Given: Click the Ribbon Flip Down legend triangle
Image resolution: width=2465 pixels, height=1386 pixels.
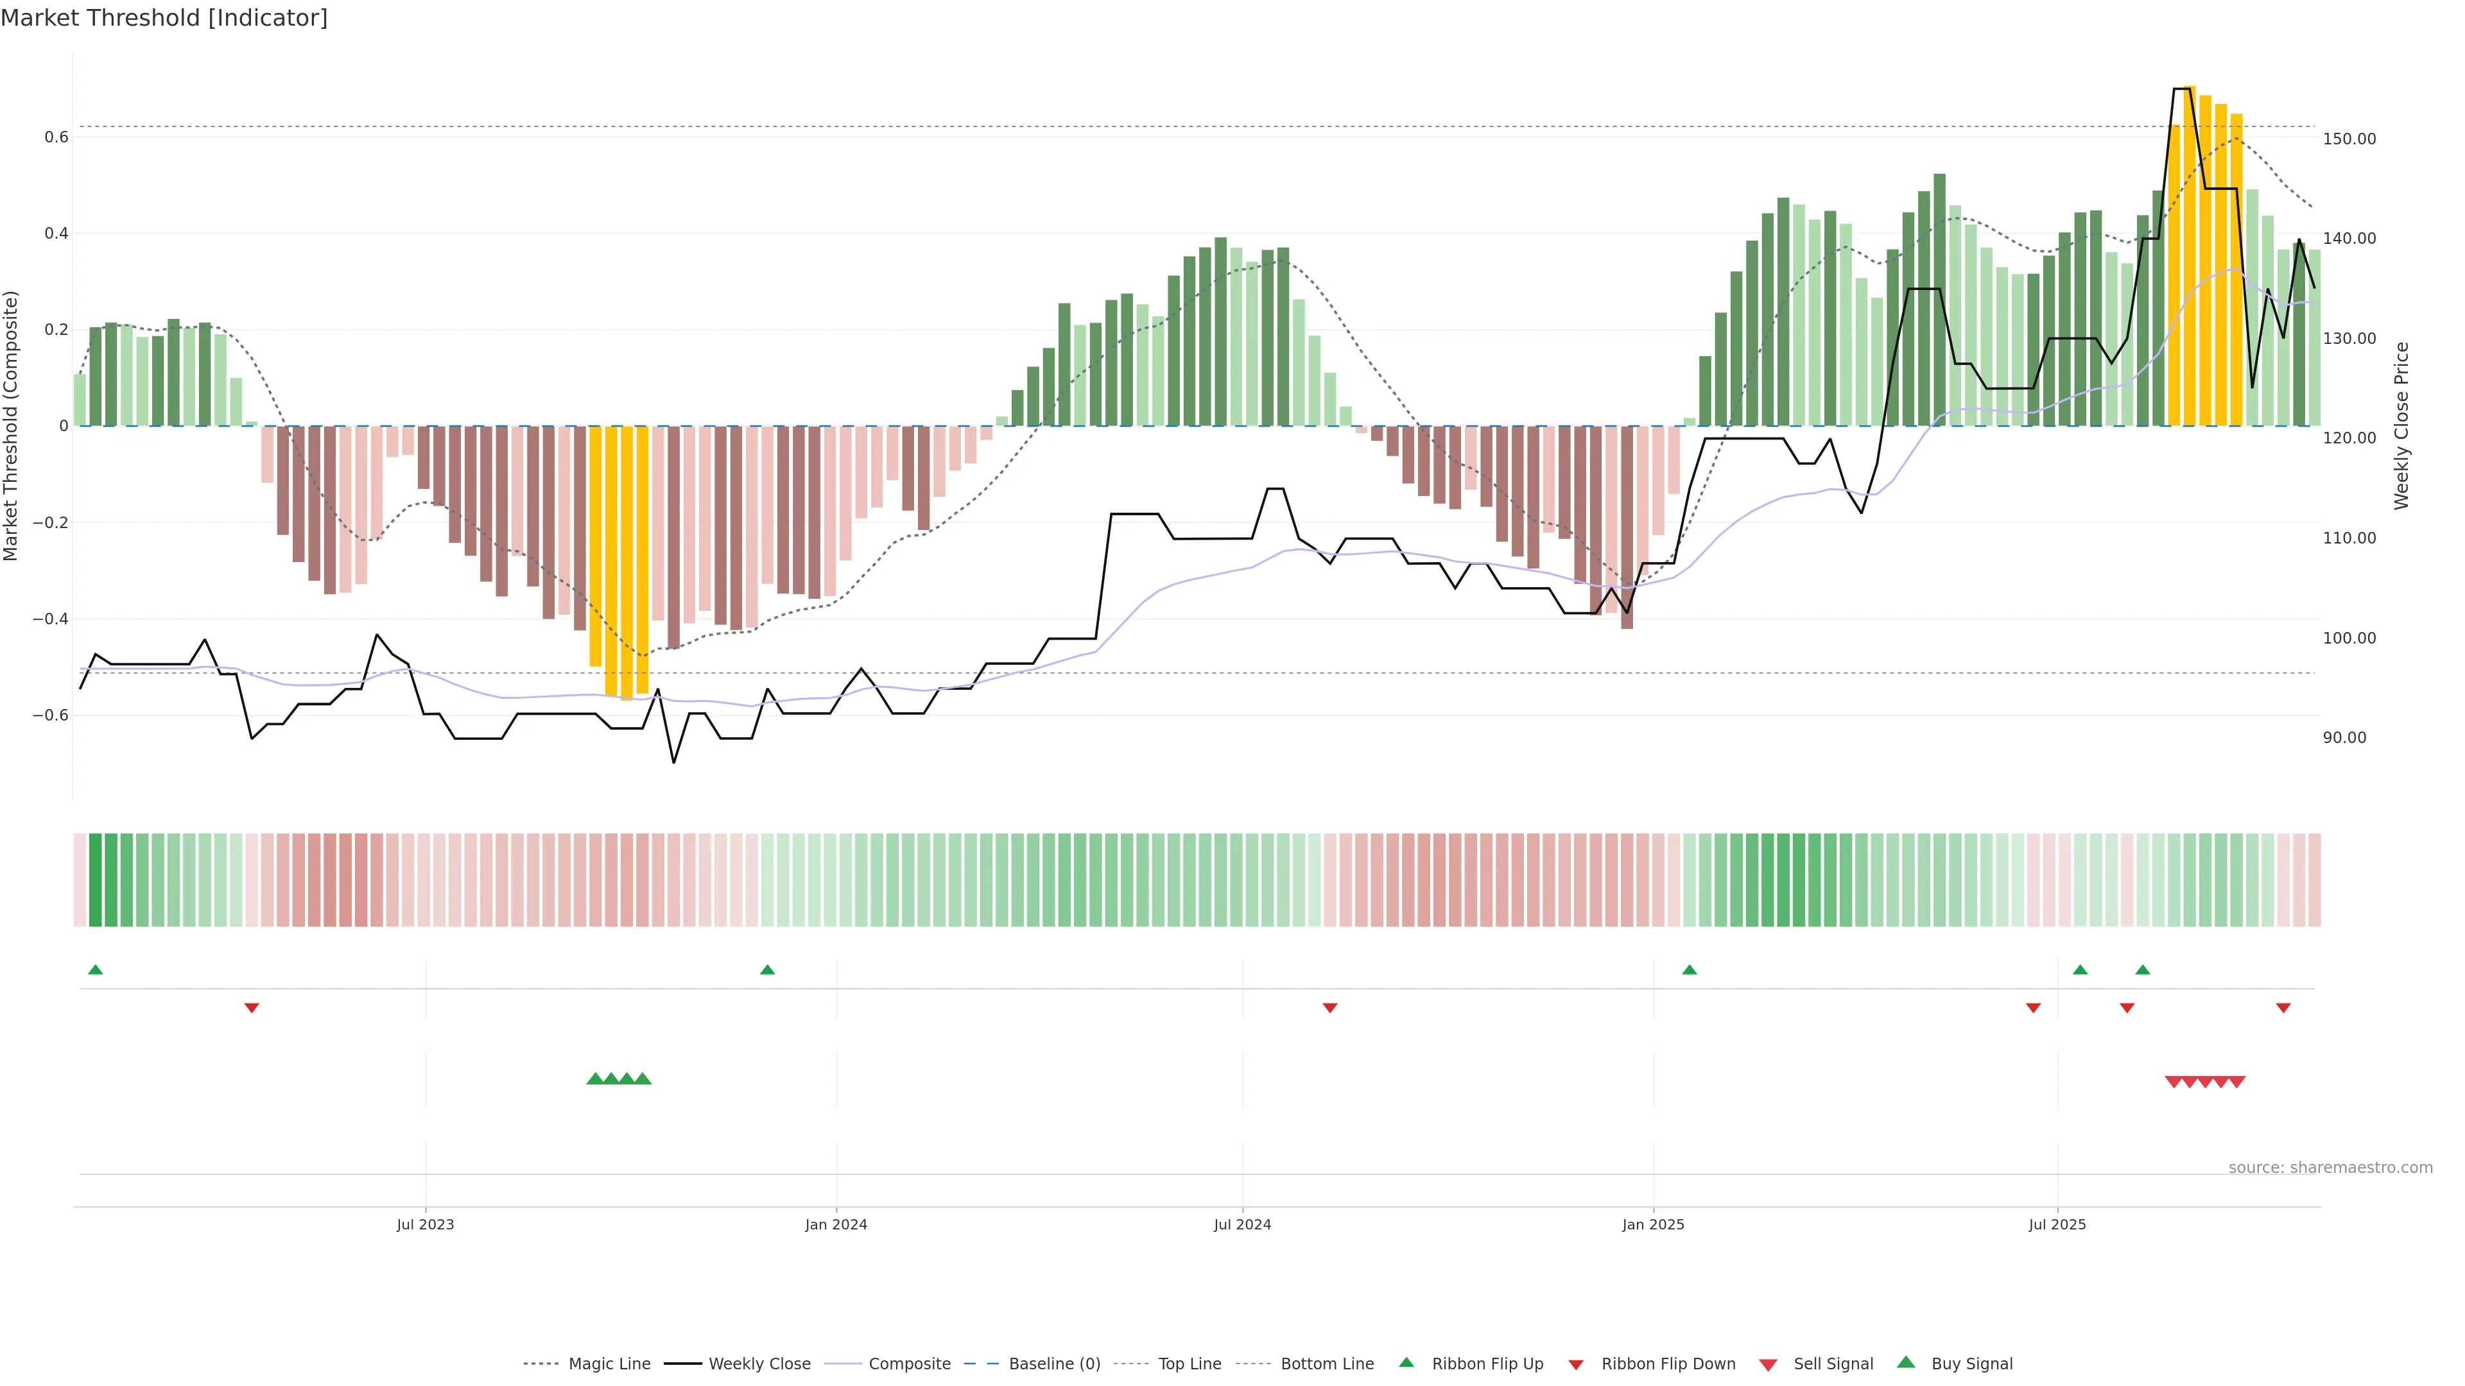Looking at the screenshot, I should coord(1576,1364).
